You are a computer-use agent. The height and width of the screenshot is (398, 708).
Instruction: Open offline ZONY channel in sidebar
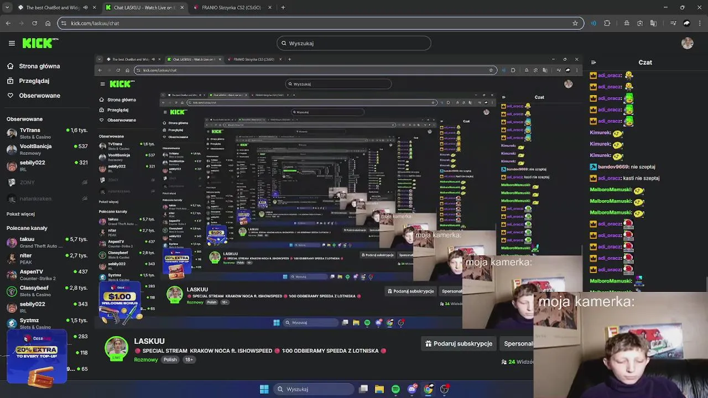click(x=46, y=182)
